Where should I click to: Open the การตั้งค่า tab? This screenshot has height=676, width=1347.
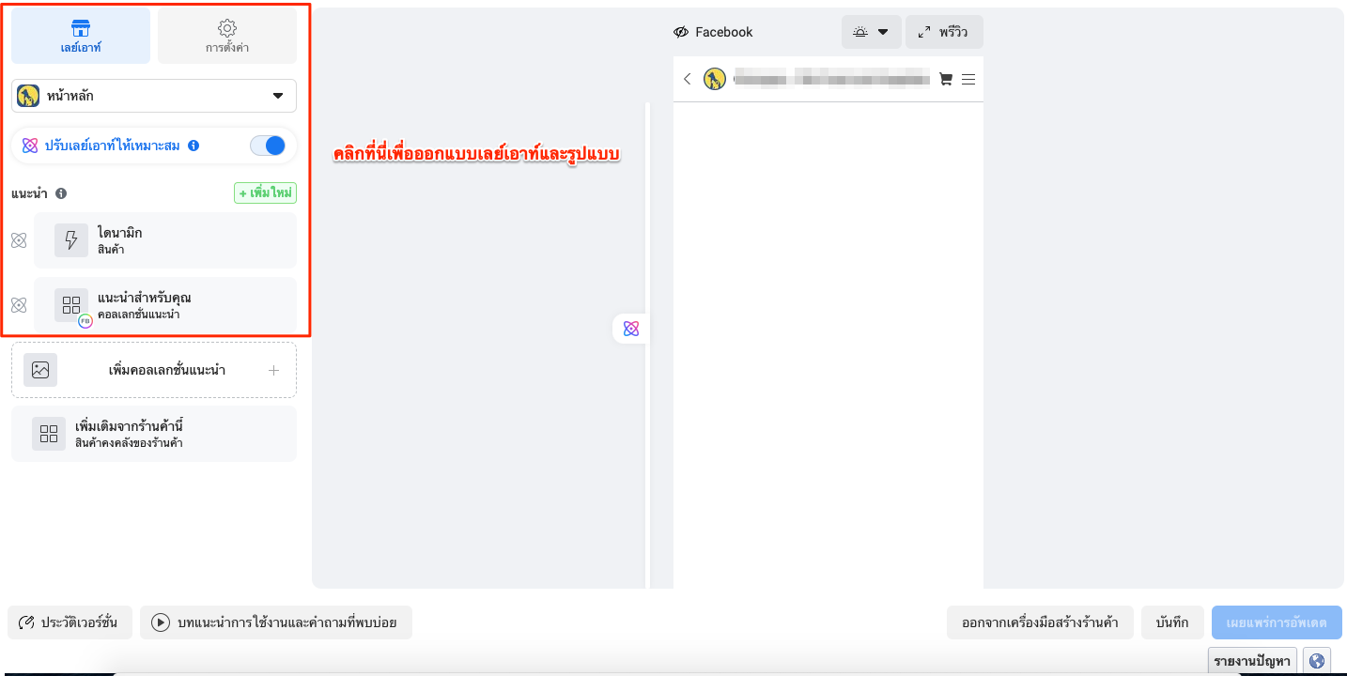[227, 36]
